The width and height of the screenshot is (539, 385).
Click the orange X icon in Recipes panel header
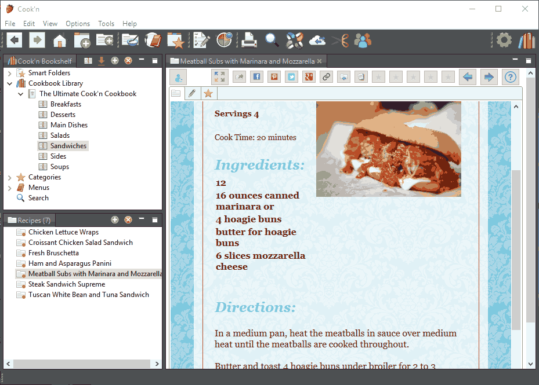[x=128, y=219]
